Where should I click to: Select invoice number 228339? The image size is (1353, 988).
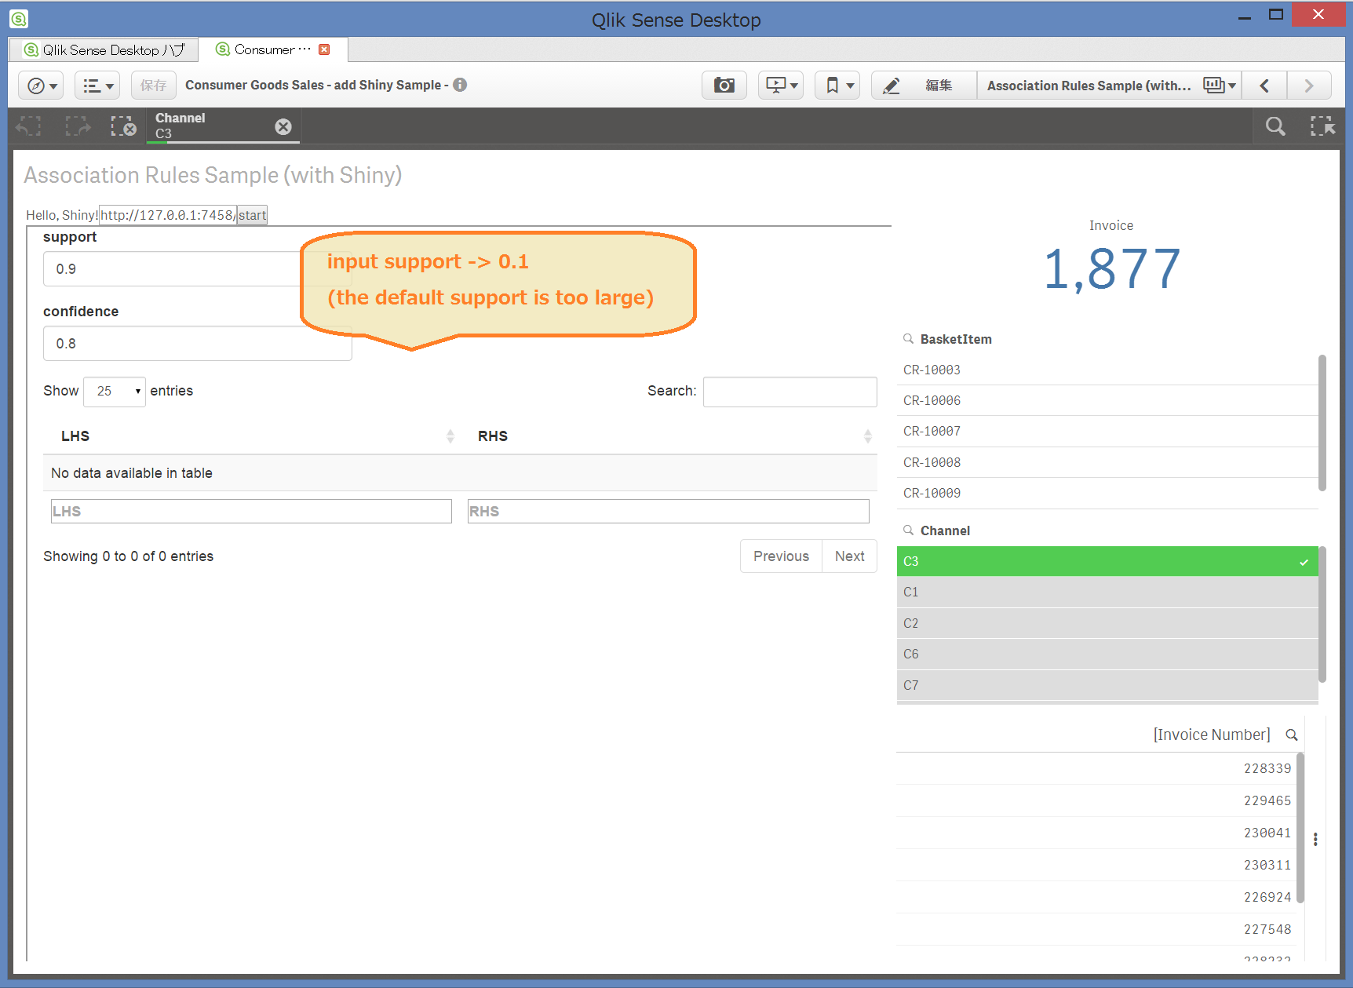(x=1096, y=768)
